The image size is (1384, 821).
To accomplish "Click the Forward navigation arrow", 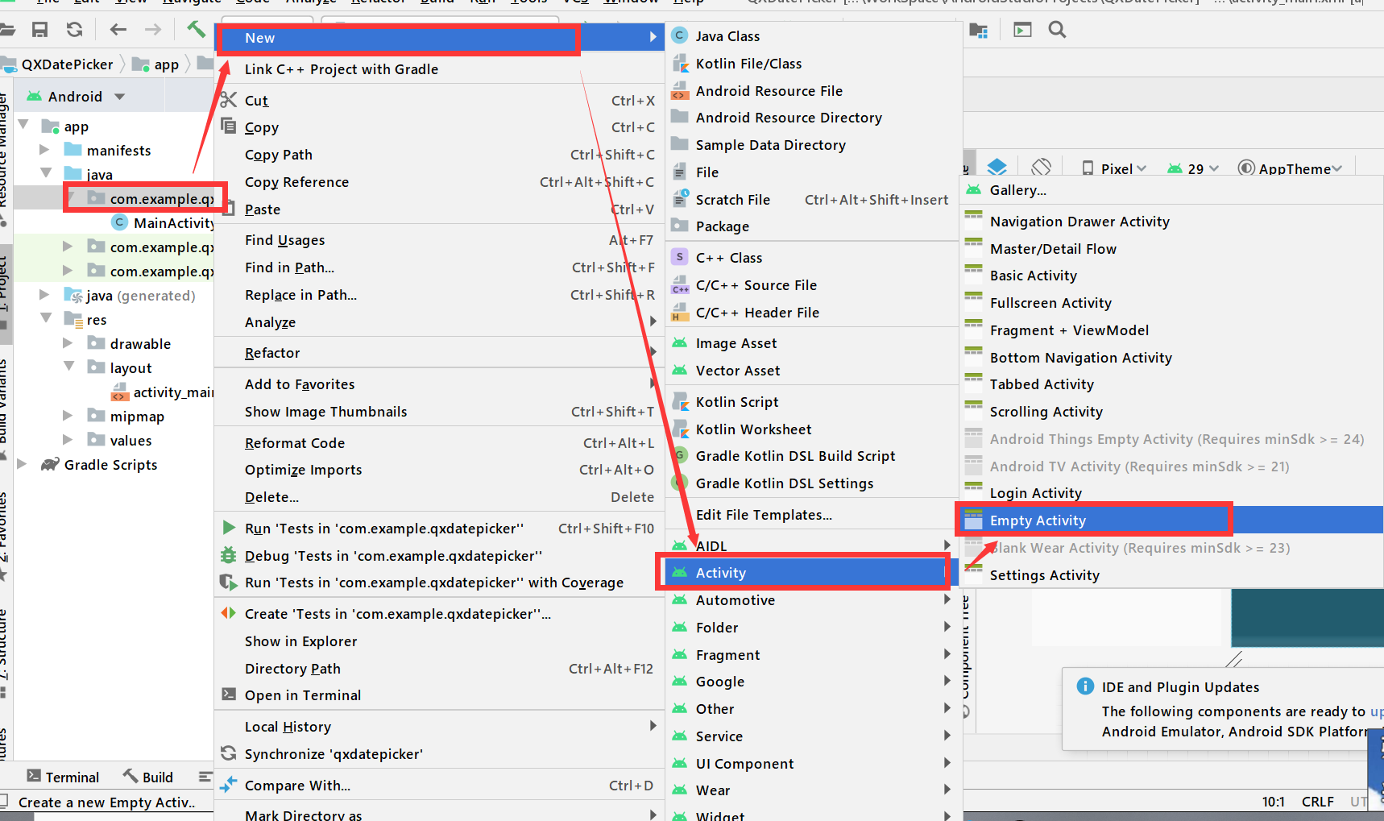I will [153, 30].
